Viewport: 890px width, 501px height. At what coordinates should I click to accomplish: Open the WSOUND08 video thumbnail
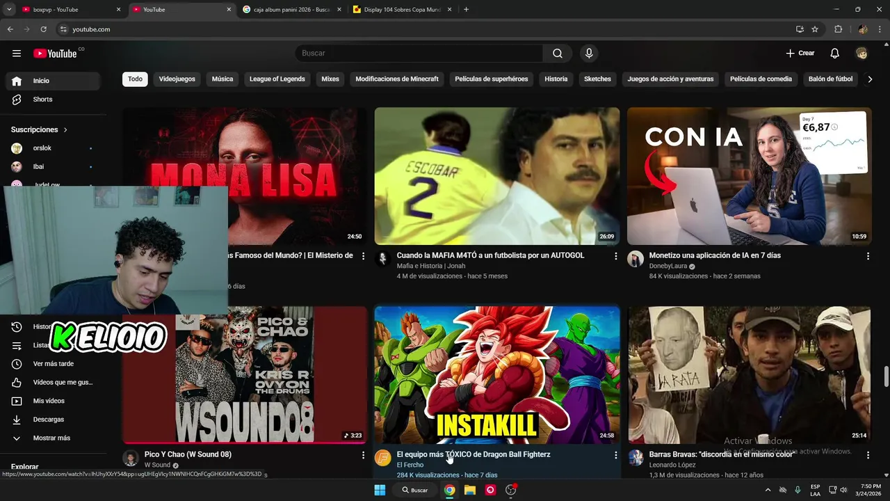(245, 375)
